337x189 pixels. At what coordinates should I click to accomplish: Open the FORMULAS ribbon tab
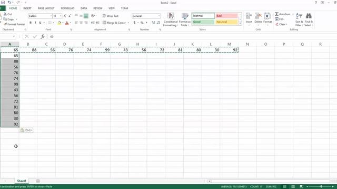pos(67,8)
